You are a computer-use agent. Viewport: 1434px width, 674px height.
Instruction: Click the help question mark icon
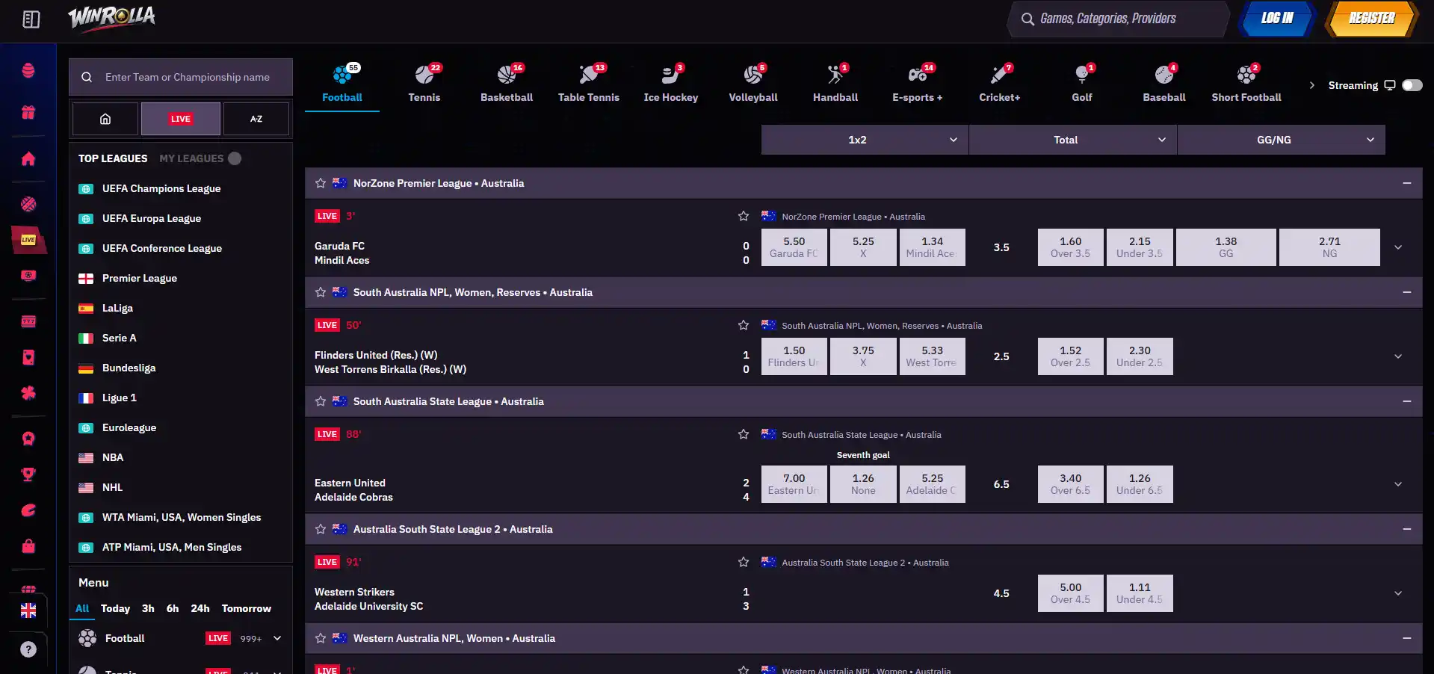click(28, 649)
